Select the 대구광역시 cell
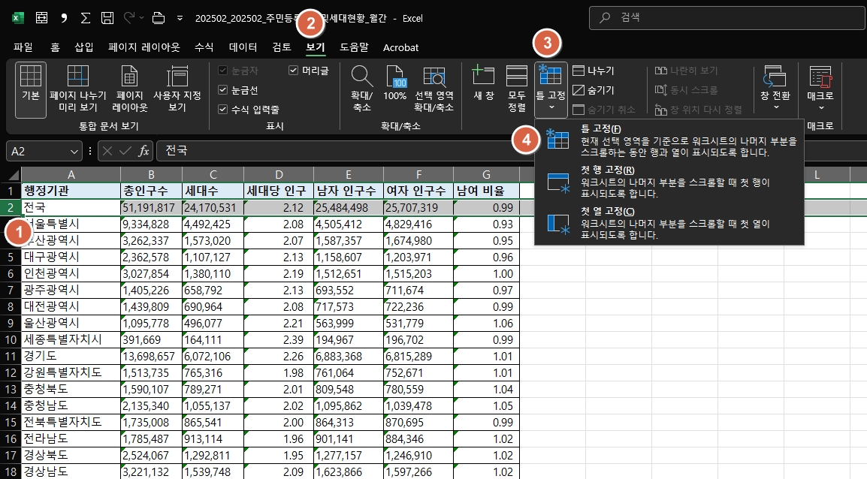Image resolution: width=867 pixels, height=479 pixels. click(71, 257)
